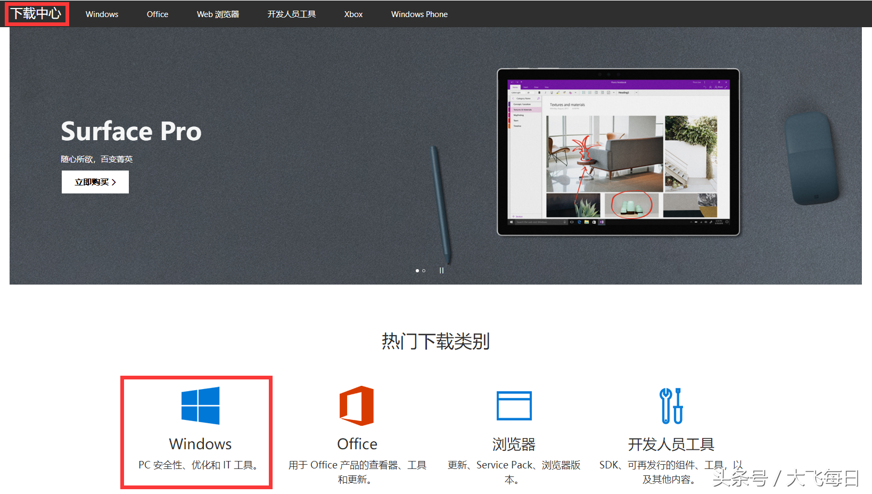
Task: Click the Surface Pro banner heading
Action: point(131,131)
